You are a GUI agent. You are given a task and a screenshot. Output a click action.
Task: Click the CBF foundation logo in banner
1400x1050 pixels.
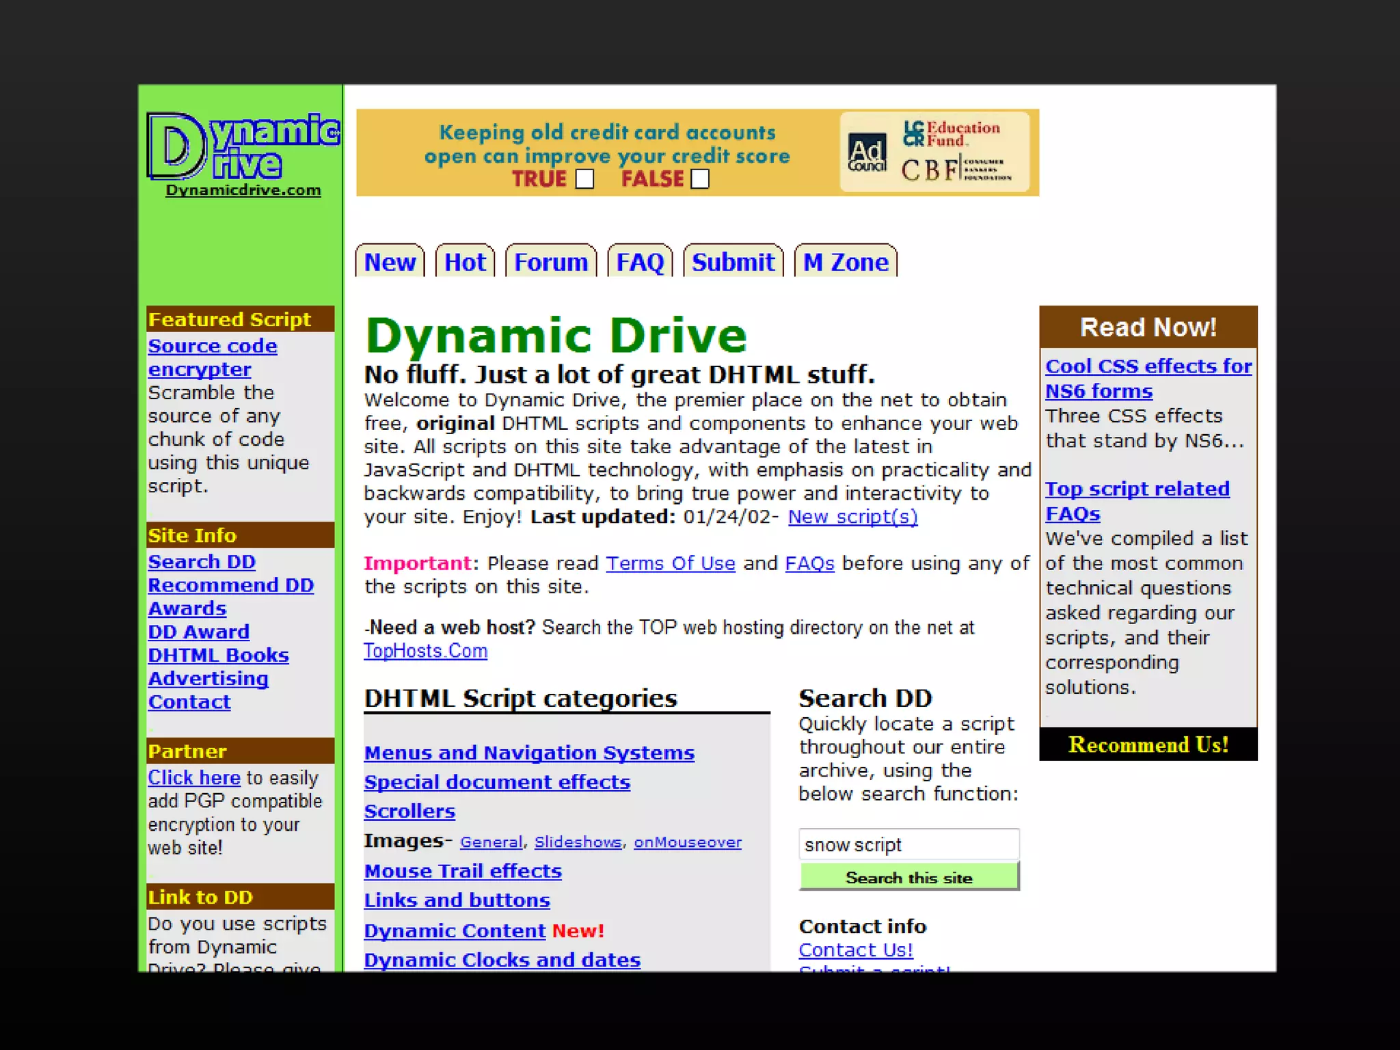point(956,169)
